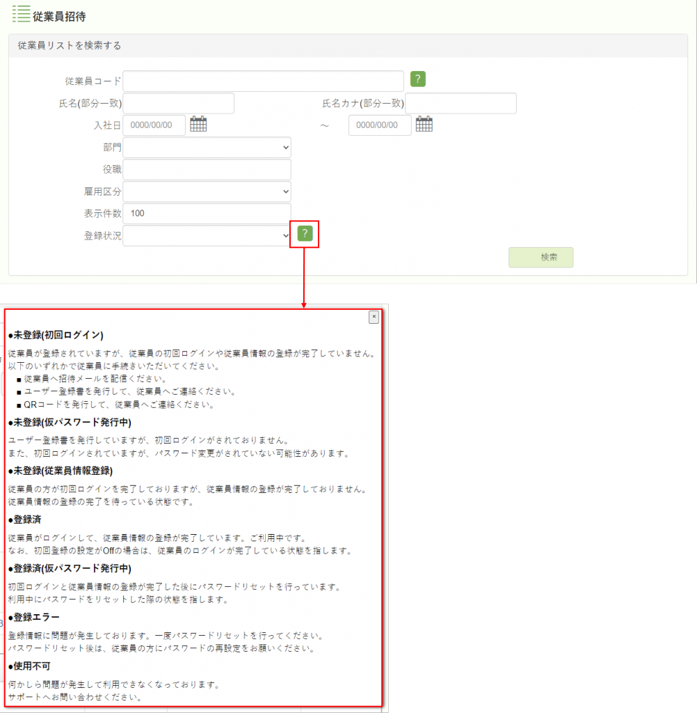Click the ●未登録(従業員情報登録) heading

[x=61, y=471]
